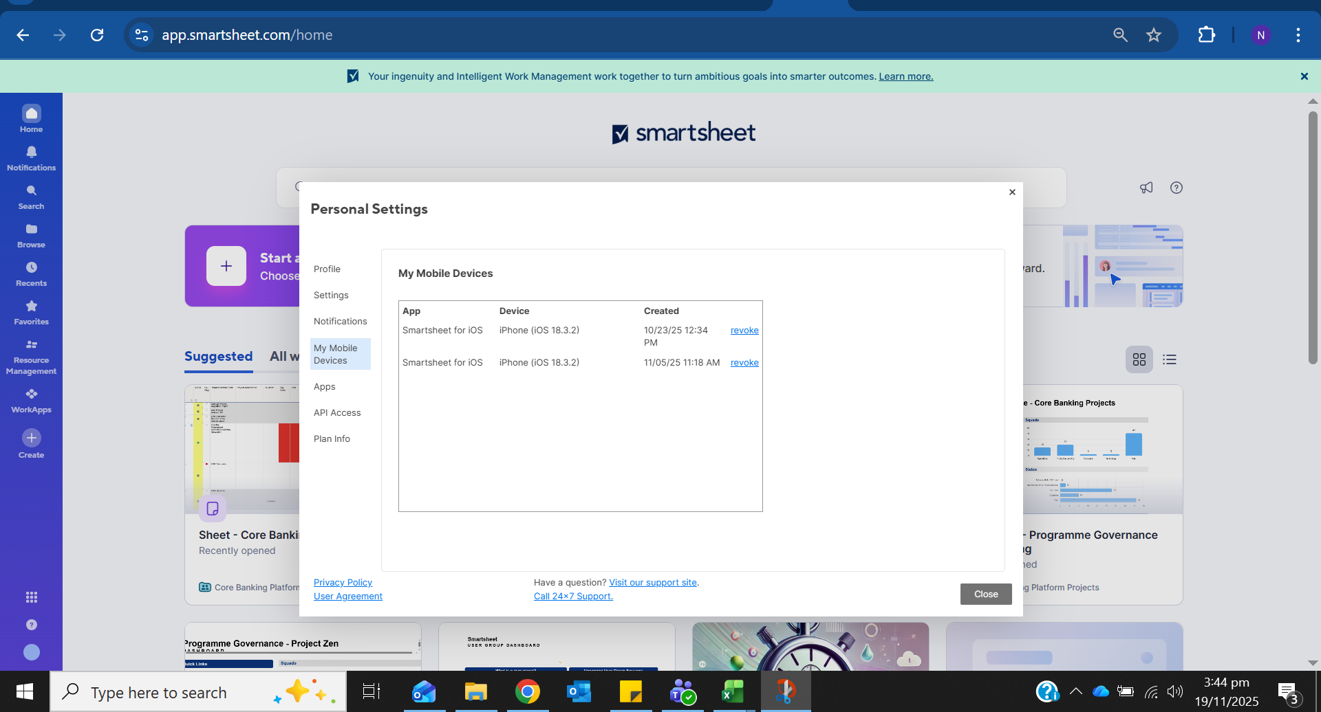Revoke the device created 10/23/25

(744, 331)
